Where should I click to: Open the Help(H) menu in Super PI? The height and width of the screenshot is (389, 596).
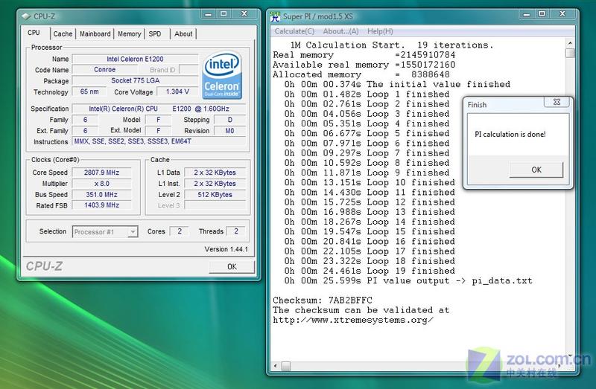pyautogui.click(x=380, y=31)
